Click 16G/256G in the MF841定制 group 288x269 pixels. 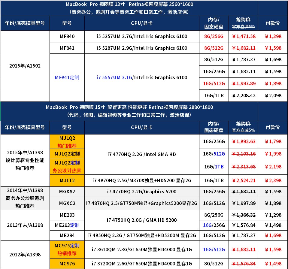[x=214, y=71]
